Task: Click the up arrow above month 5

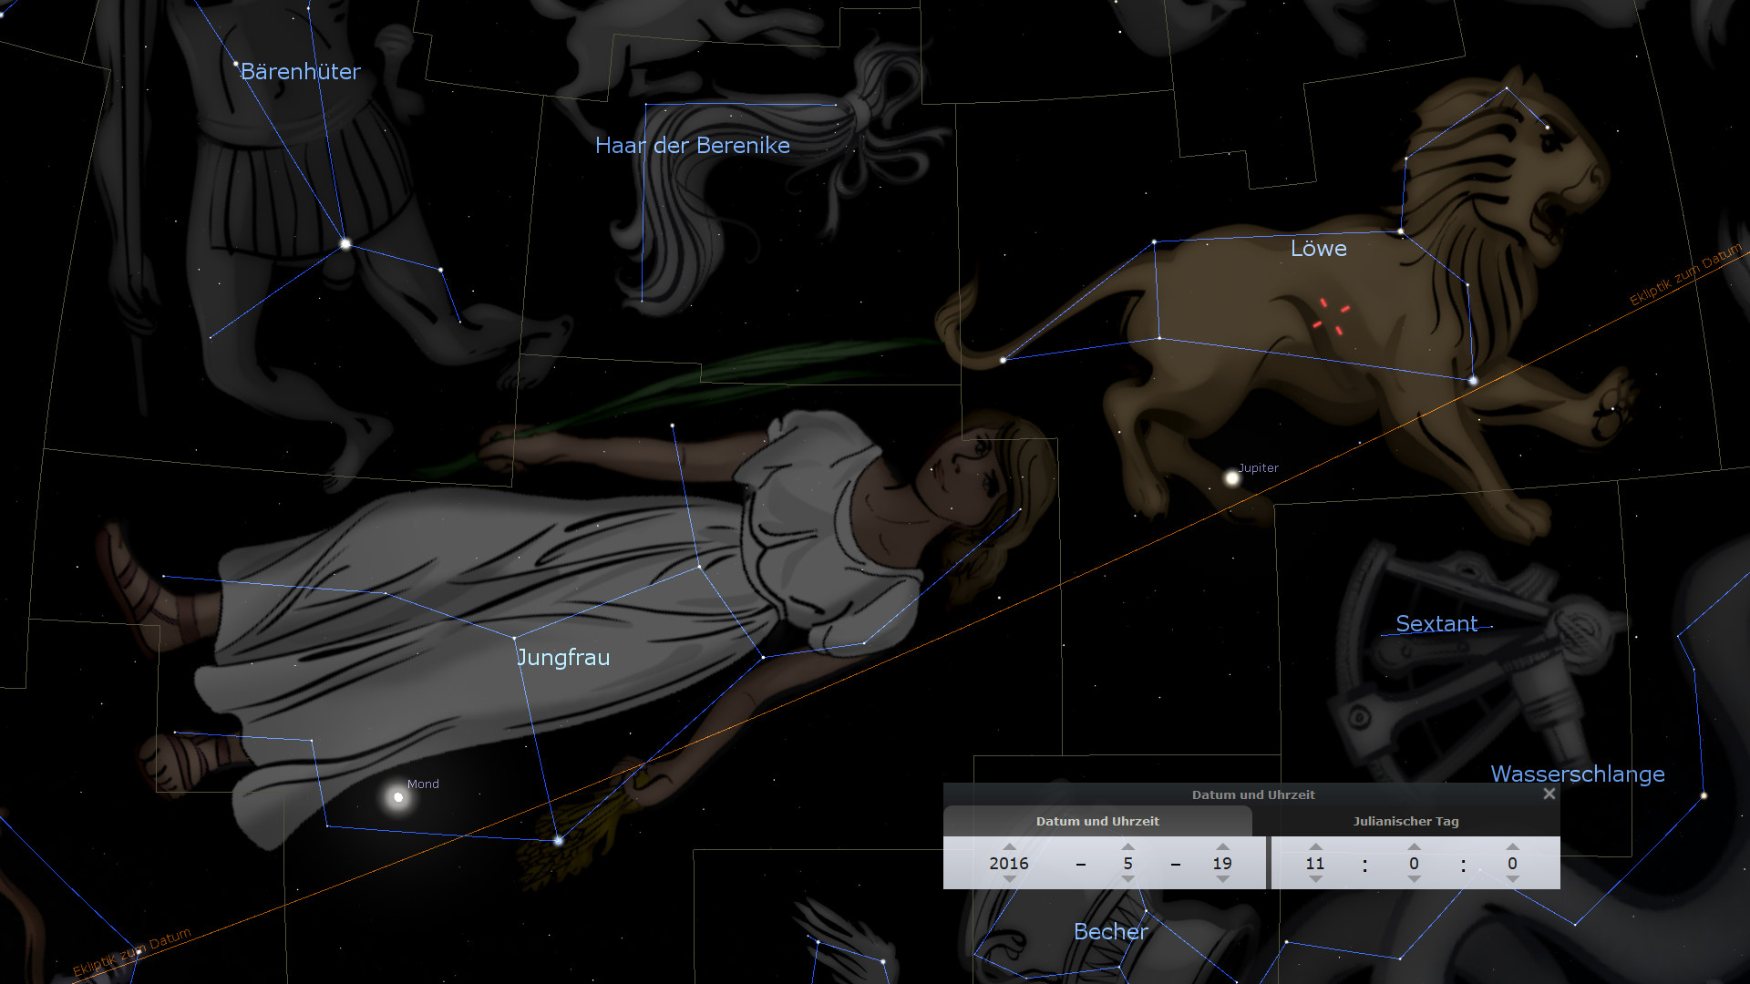Action: tap(1128, 847)
